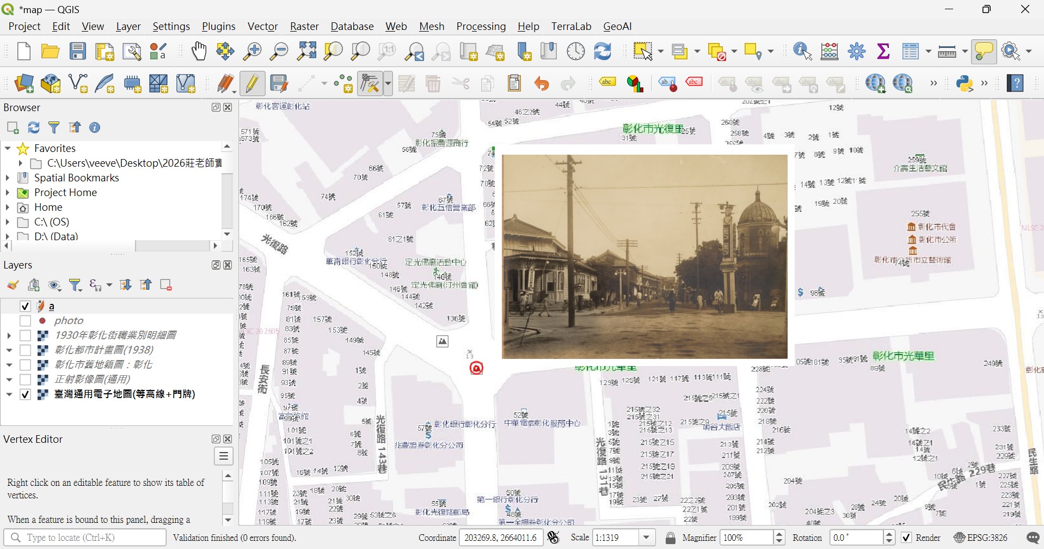Image resolution: width=1044 pixels, height=549 pixels.
Task: Click the Zoom In magnifier
Action: [x=252, y=51]
